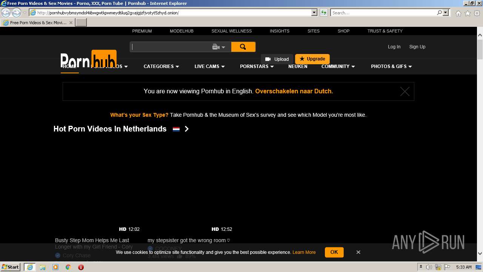
Task: Click the network tray icon
Action: tap(438, 267)
